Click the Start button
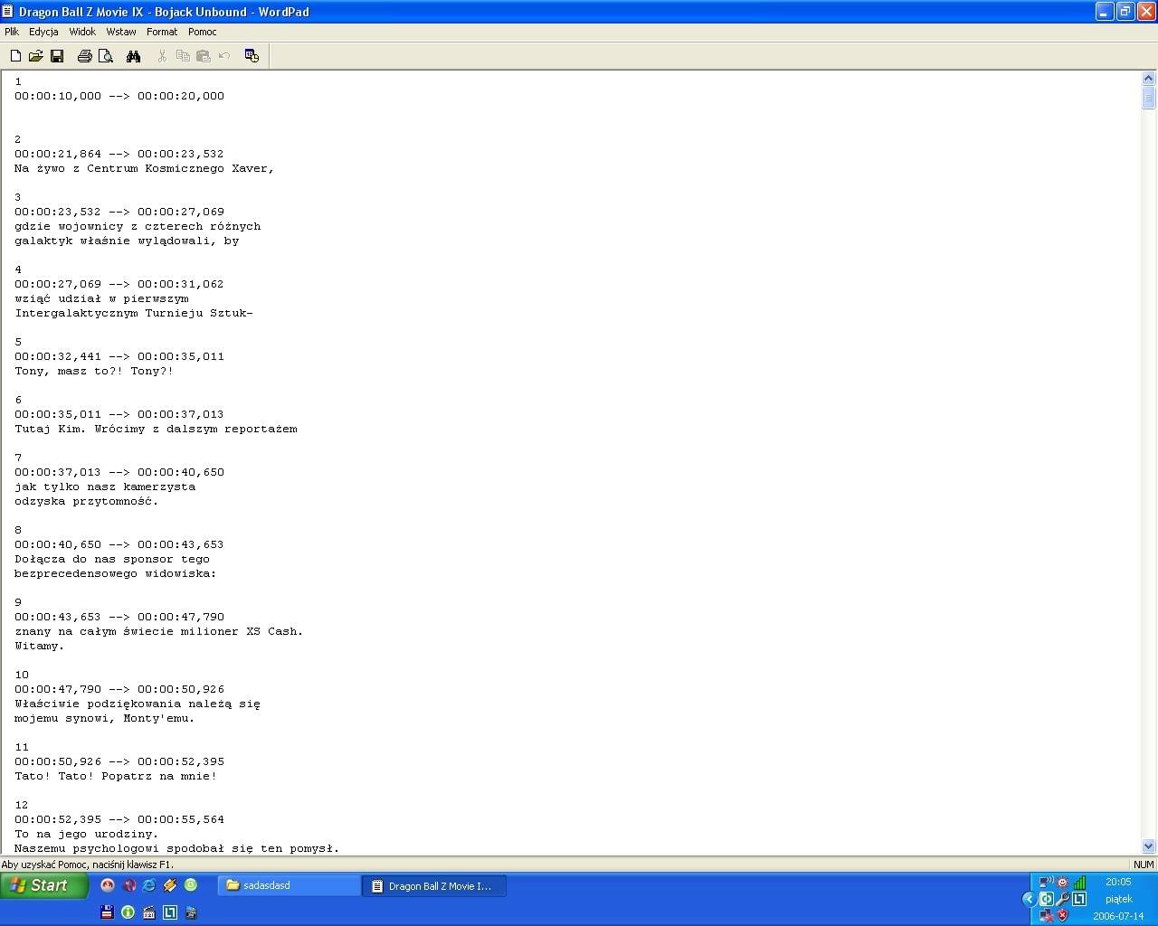Image resolution: width=1158 pixels, height=926 pixels. coord(44,885)
